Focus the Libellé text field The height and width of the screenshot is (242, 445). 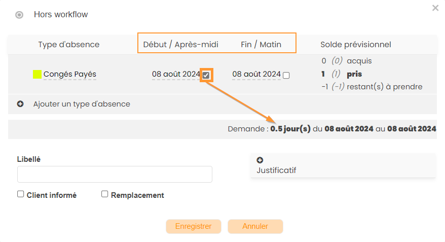(115, 174)
